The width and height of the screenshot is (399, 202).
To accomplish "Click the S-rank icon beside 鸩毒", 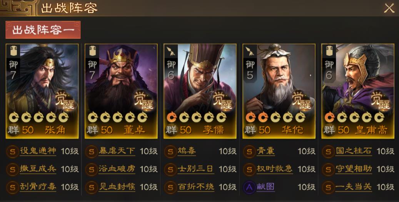I will click(x=170, y=152).
